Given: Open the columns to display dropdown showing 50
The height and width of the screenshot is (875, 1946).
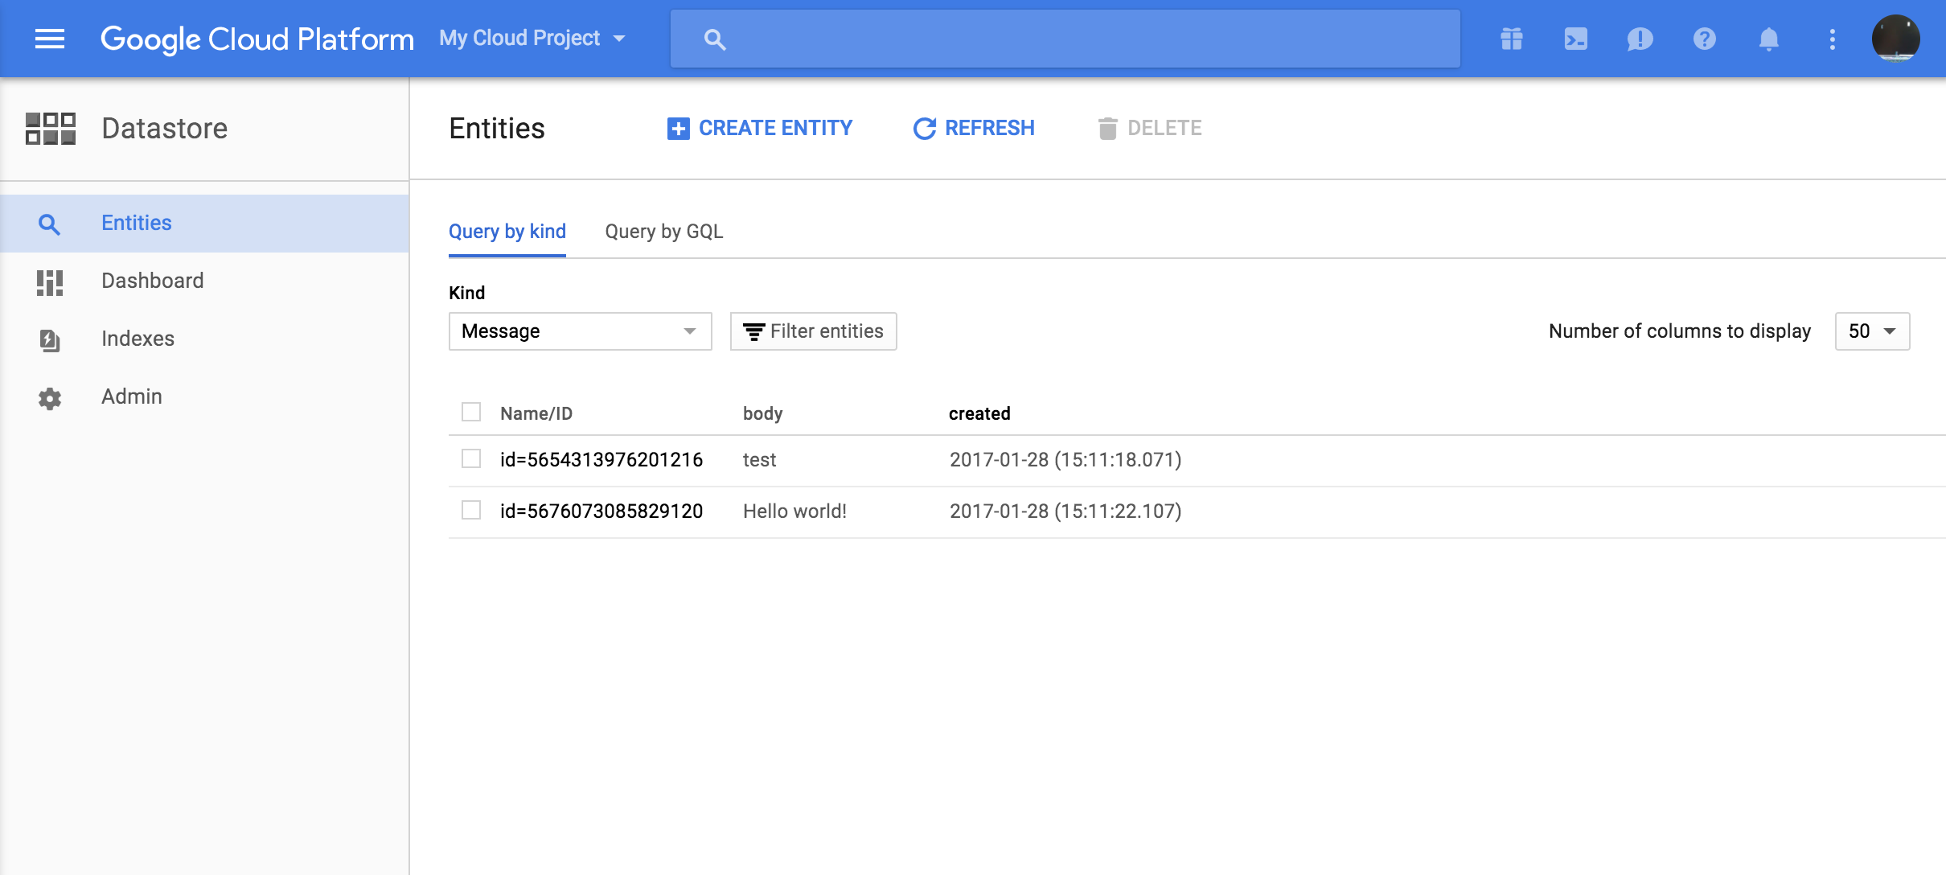Looking at the screenshot, I should pyautogui.click(x=1872, y=331).
